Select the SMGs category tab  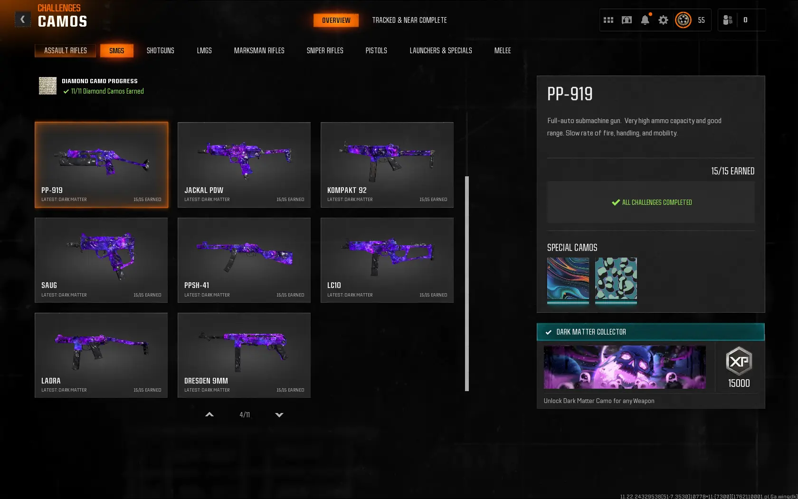click(117, 51)
